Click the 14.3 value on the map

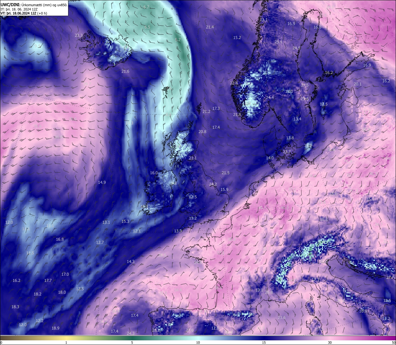click(x=131, y=262)
